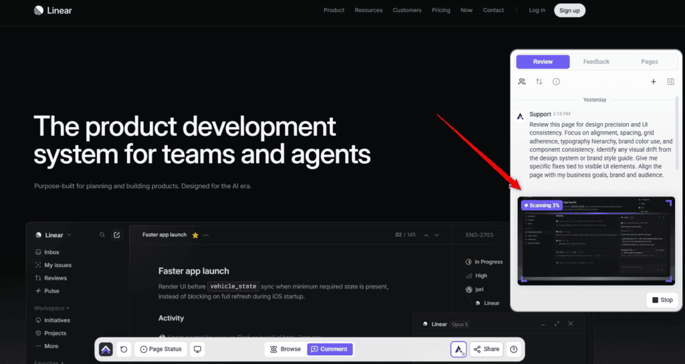Open the Pricing page
The image size is (685, 364).
click(441, 10)
